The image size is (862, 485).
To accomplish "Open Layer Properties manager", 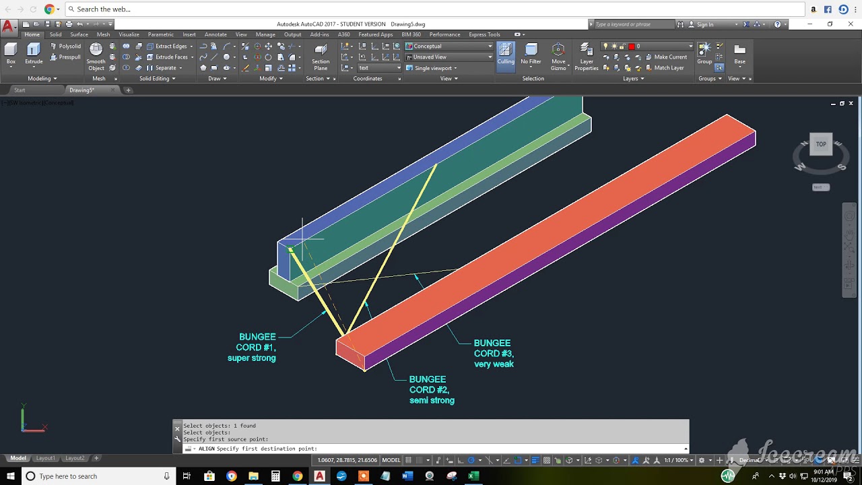I will click(586, 57).
